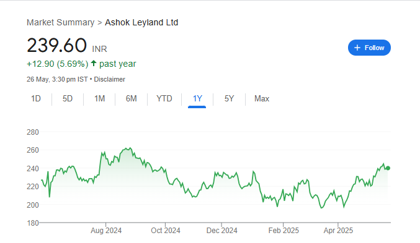The height and width of the screenshot is (243, 420).
Task: Click the Feb 2025 axis label
Action: pos(284,231)
